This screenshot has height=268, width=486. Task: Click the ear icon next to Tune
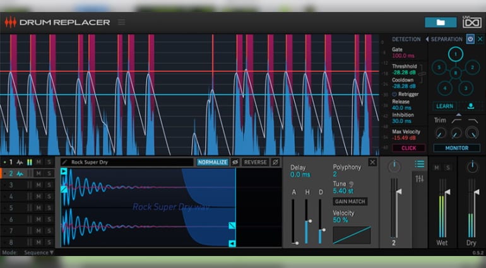pyautogui.click(x=351, y=184)
